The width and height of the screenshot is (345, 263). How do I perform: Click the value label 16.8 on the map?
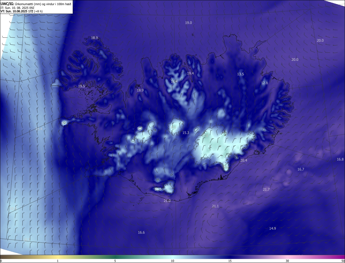pyautogui.click(x=340, y=159)
